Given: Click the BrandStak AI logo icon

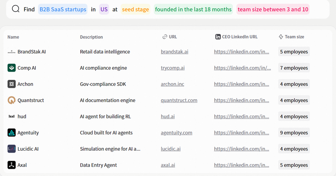Looking at the screenshot, I should click(x=11, y=52).
